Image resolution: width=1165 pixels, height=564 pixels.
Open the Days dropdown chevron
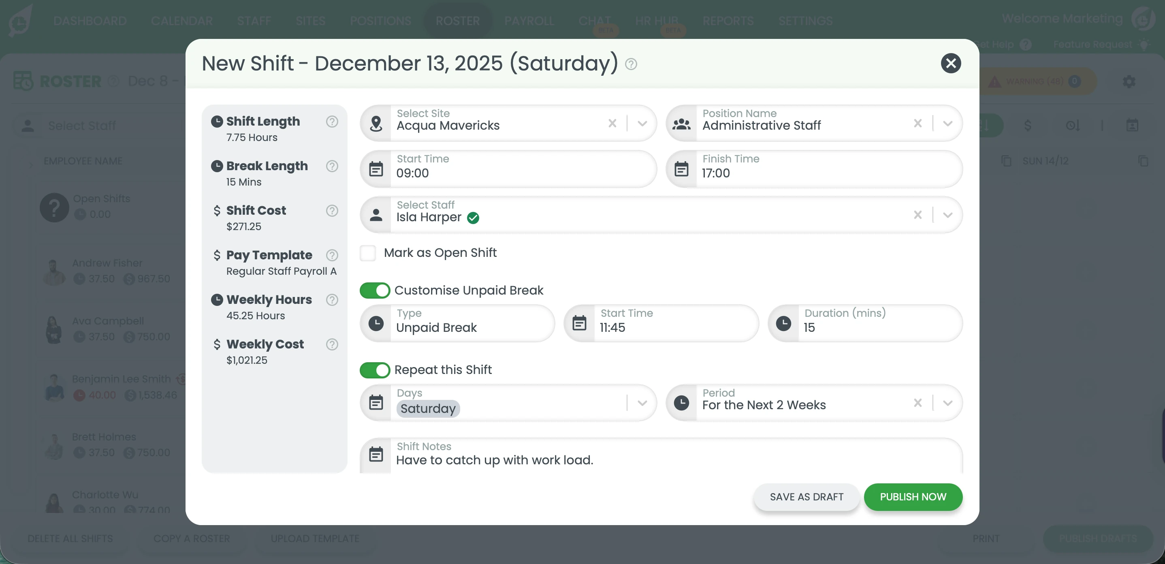click(642, 402)
